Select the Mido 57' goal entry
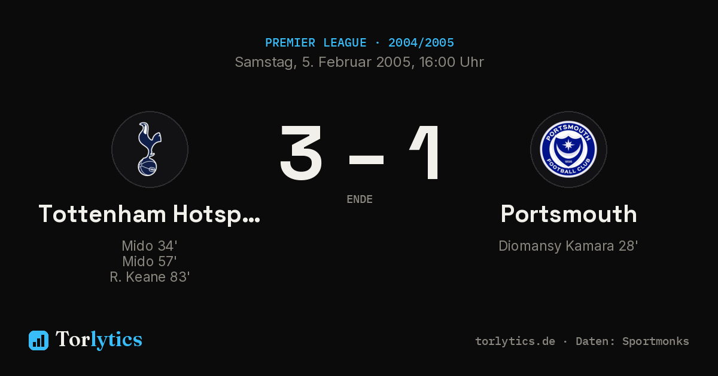 tap(150, 261)
